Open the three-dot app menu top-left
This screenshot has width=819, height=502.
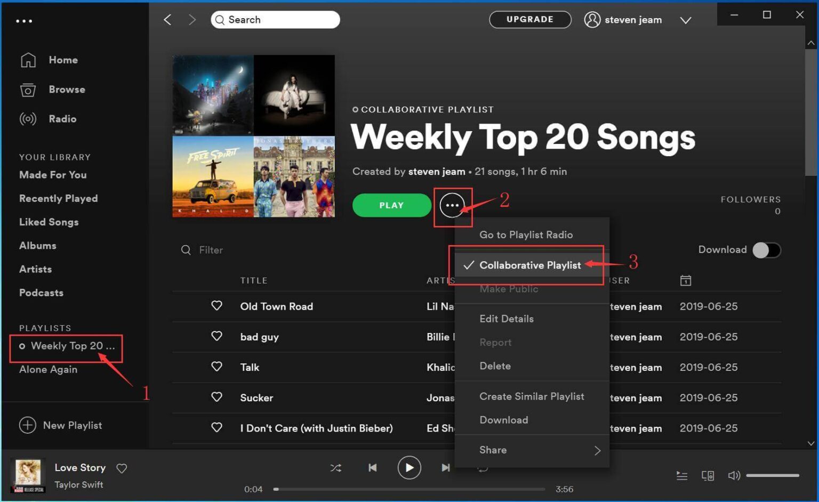pyautogui.click(x=24, y=21)
